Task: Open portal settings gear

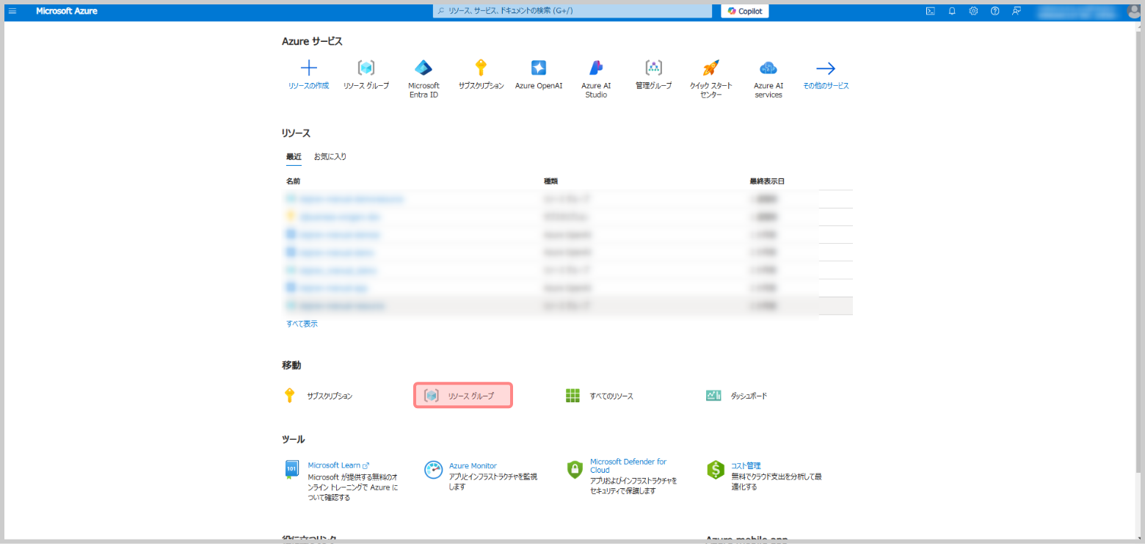Action: [x=973, y=11]
